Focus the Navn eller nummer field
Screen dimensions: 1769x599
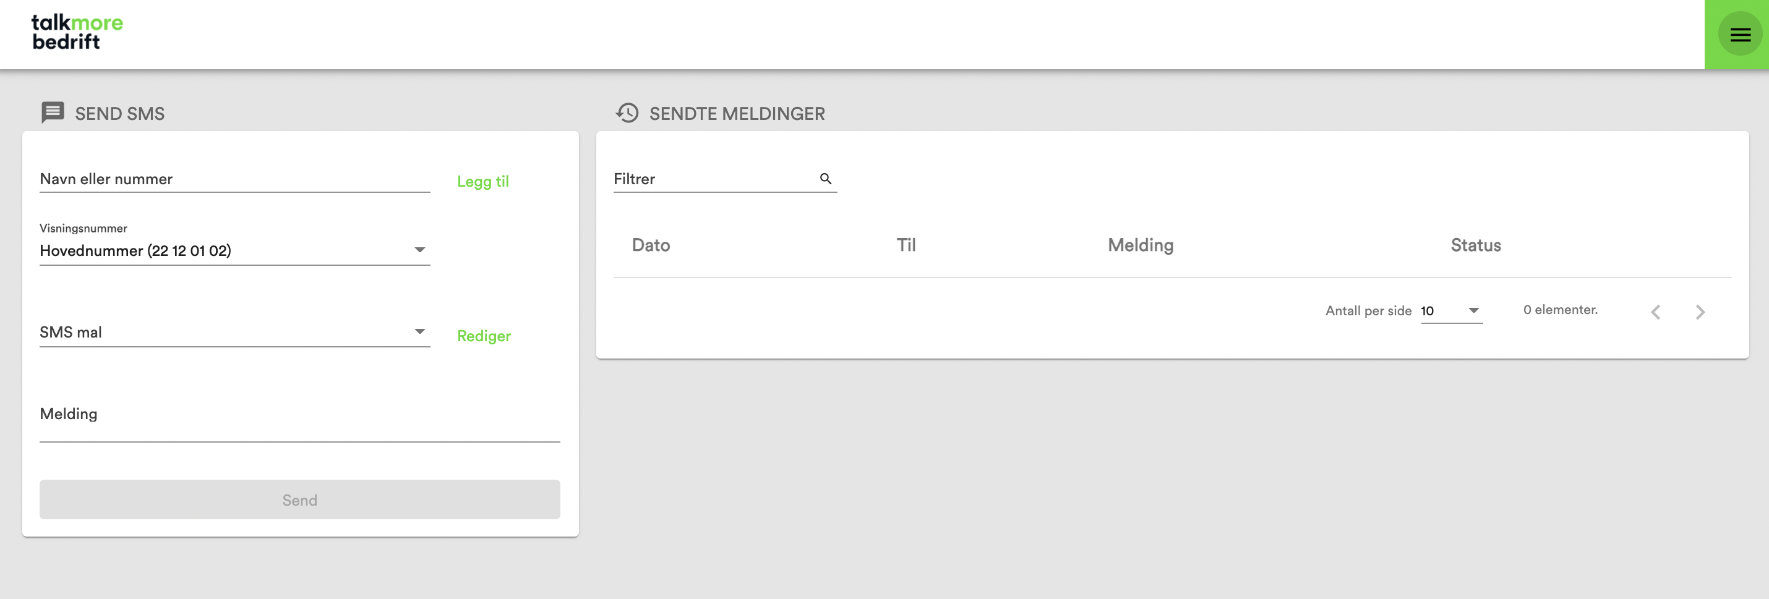point(234,179)
